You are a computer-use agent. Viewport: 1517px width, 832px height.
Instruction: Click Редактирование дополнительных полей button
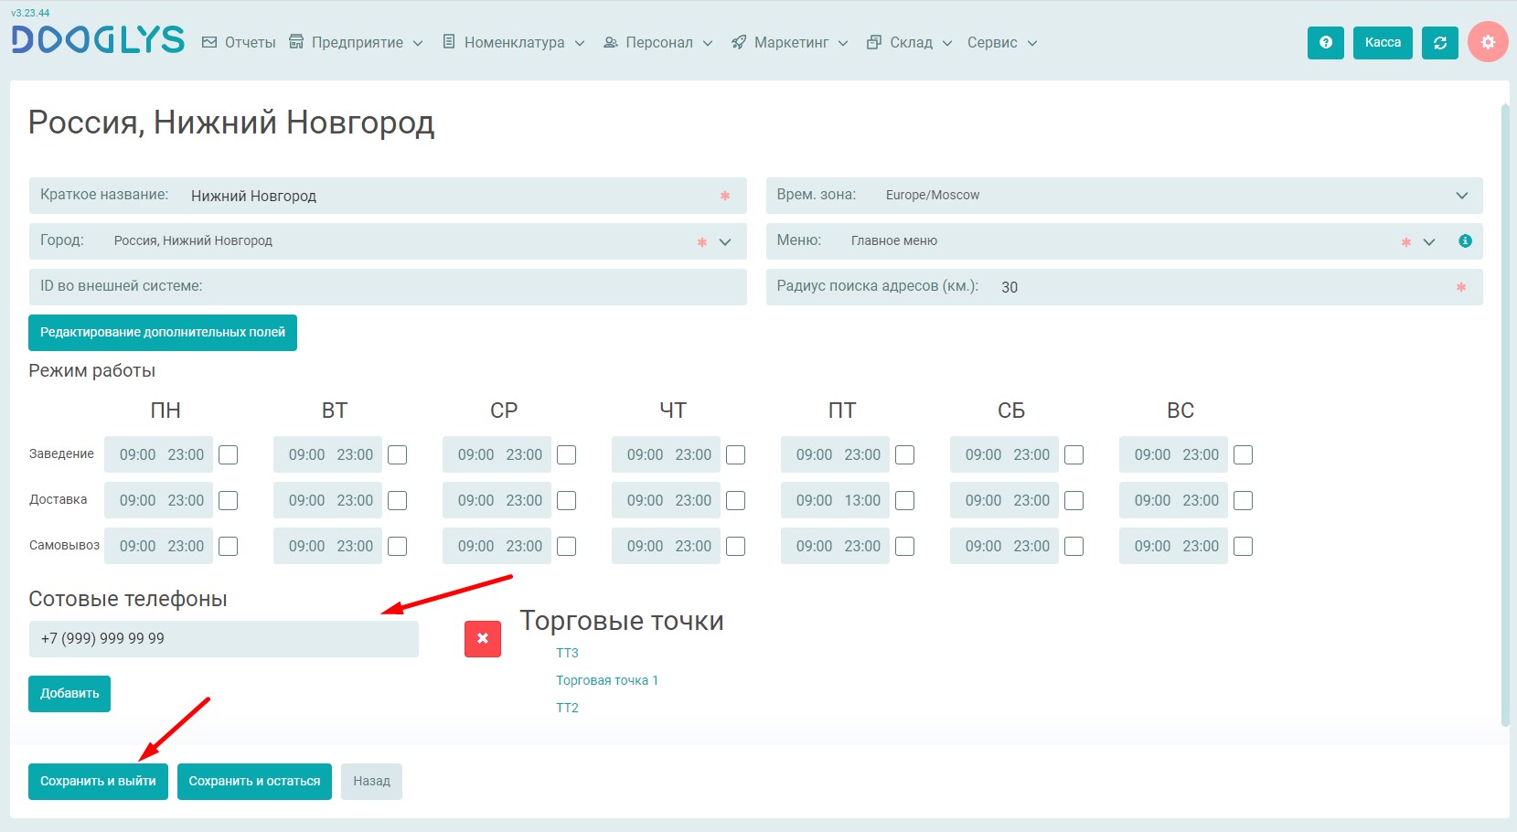point(163,333)
